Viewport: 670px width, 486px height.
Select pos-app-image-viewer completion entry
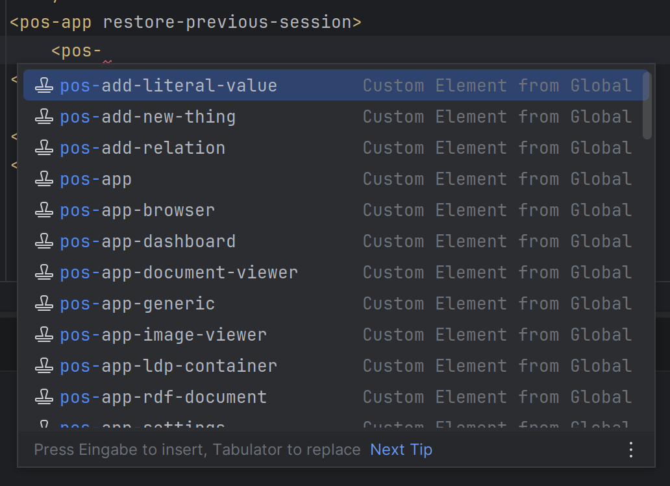[163, 335]
